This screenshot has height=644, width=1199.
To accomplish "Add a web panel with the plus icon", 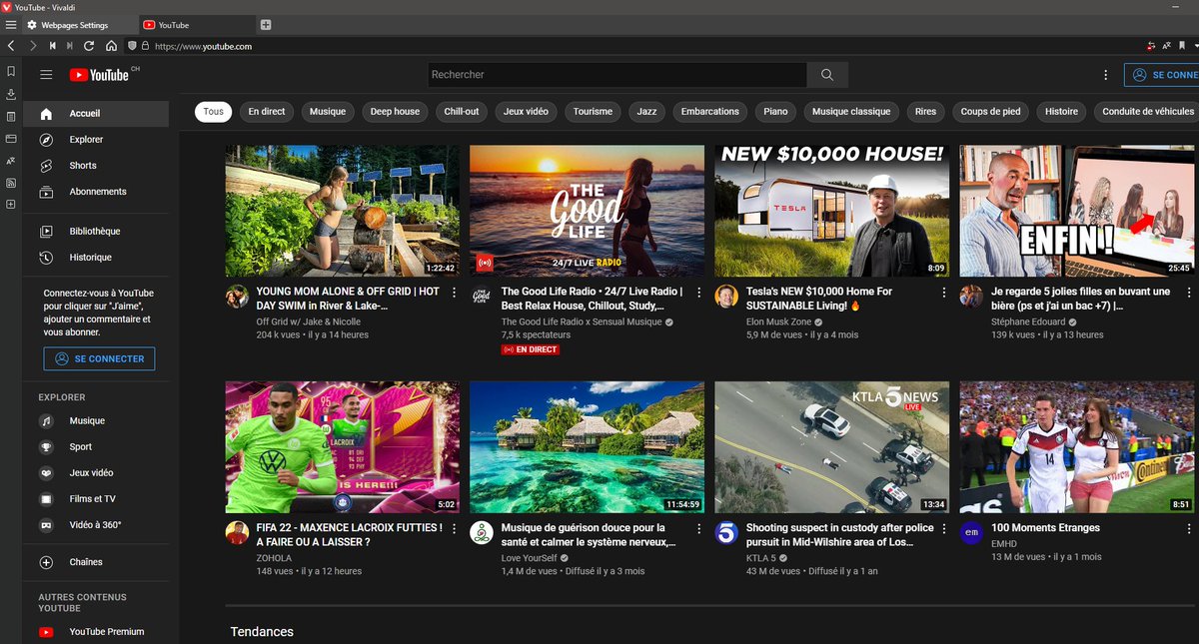I will pyautogui.click(x=11, y=205).
